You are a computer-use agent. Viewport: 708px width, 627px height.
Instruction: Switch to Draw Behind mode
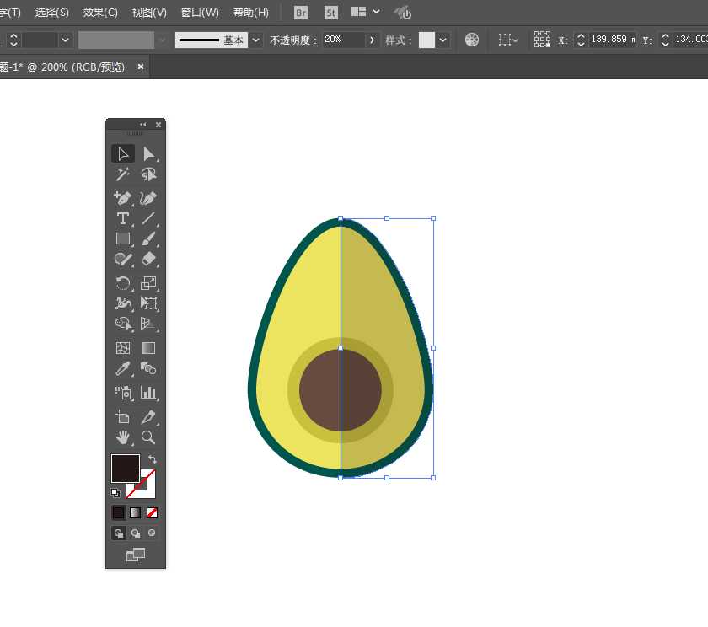point(135,533)
